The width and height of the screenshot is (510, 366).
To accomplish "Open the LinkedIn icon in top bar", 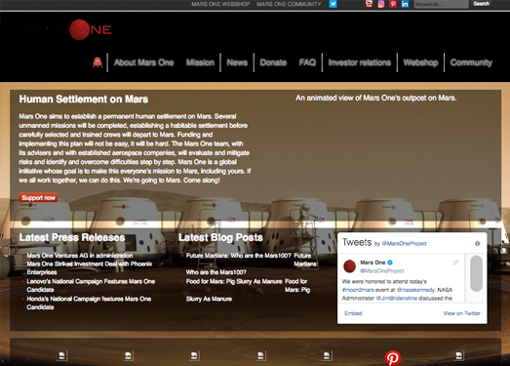I will tap(405, 4).
